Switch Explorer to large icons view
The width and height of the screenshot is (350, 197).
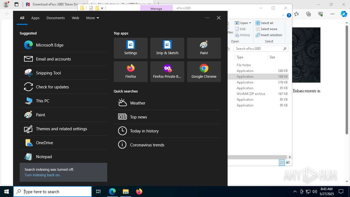click(288, 163)
